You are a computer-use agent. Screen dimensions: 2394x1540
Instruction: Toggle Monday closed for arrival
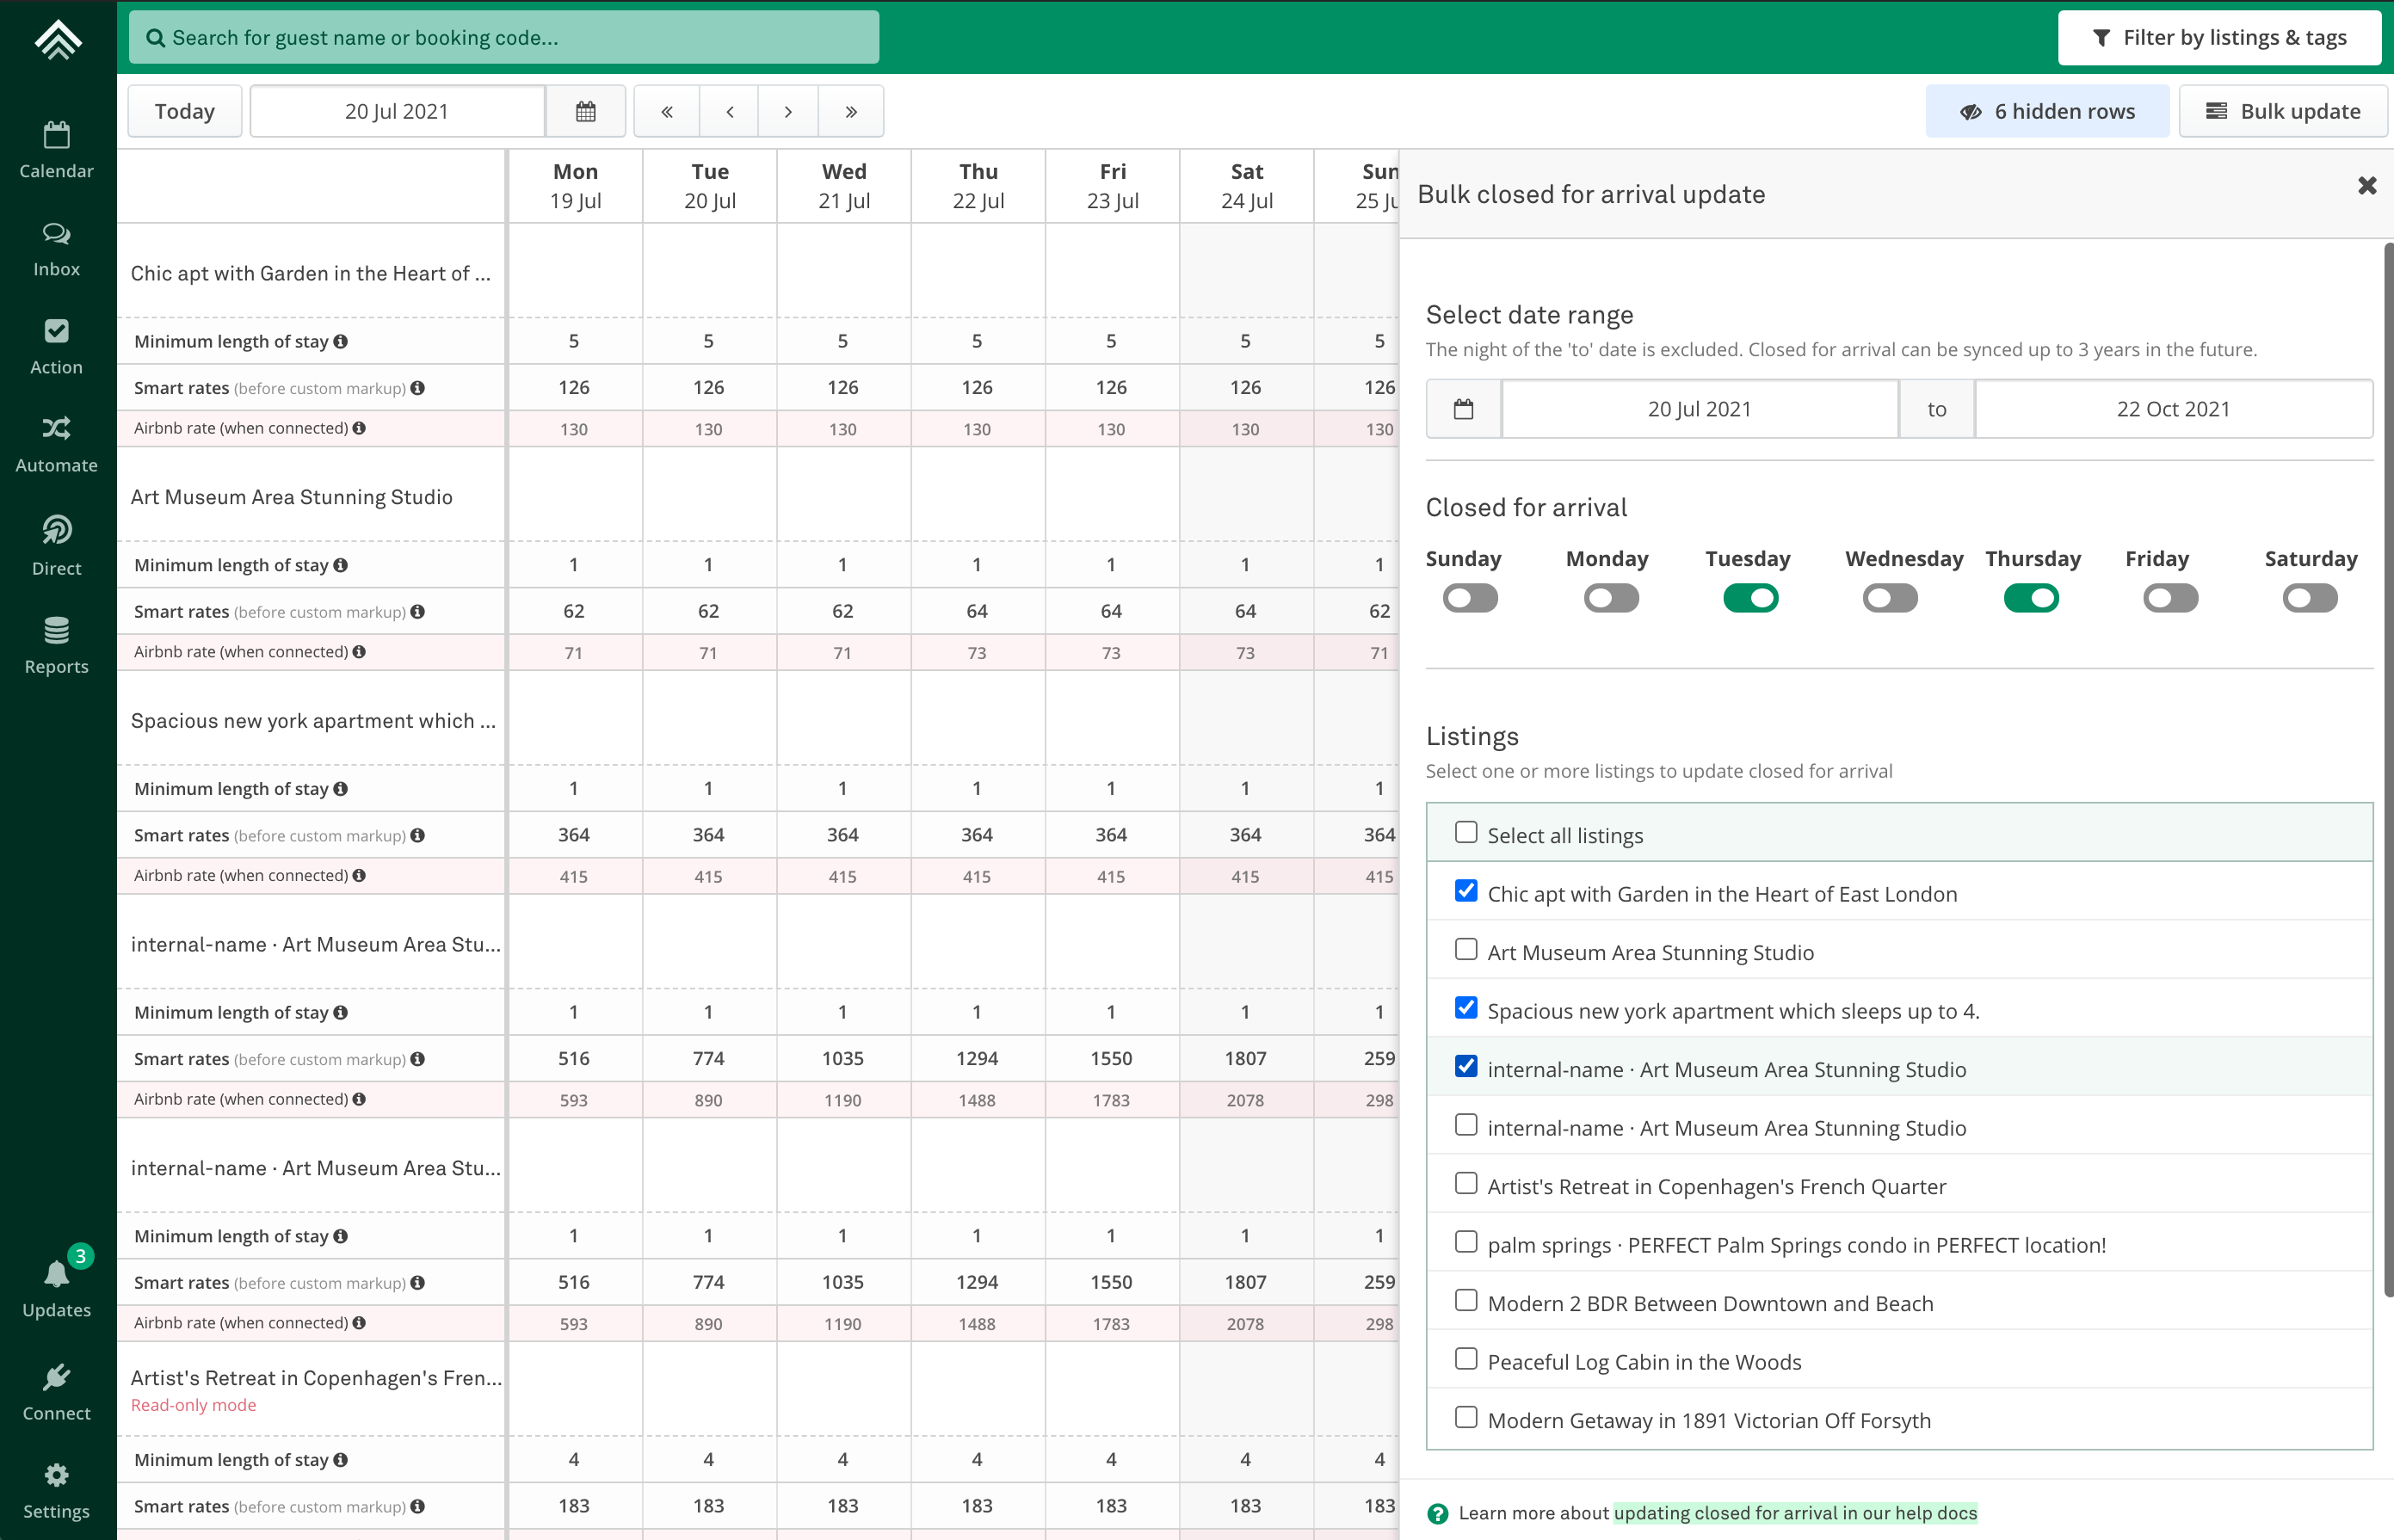click(1611, 598)
